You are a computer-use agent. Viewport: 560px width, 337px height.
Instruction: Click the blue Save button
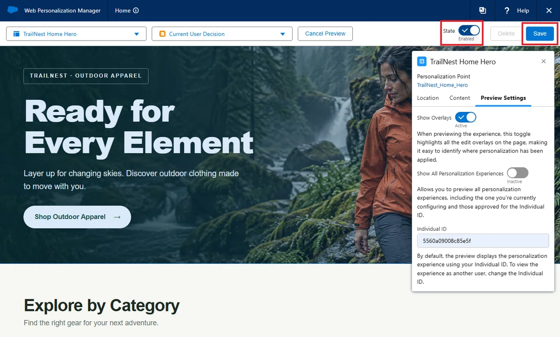point(540,34)
